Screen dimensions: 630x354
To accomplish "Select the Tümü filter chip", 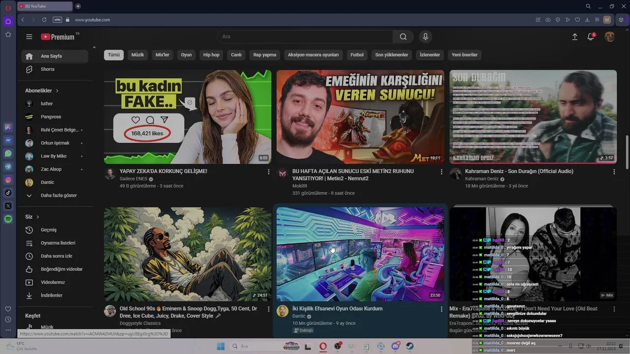I will pyautogui.click(x=114, y=55).
